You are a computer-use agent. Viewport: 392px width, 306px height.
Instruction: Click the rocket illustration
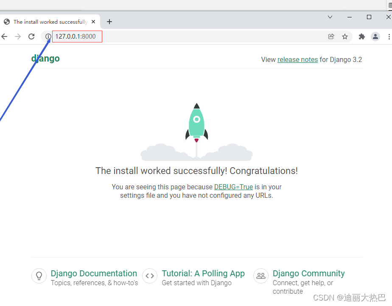196,132
